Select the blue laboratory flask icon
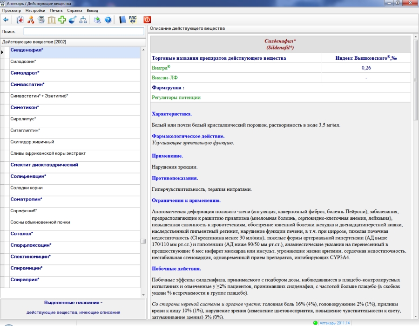 [x=73, y=20]
